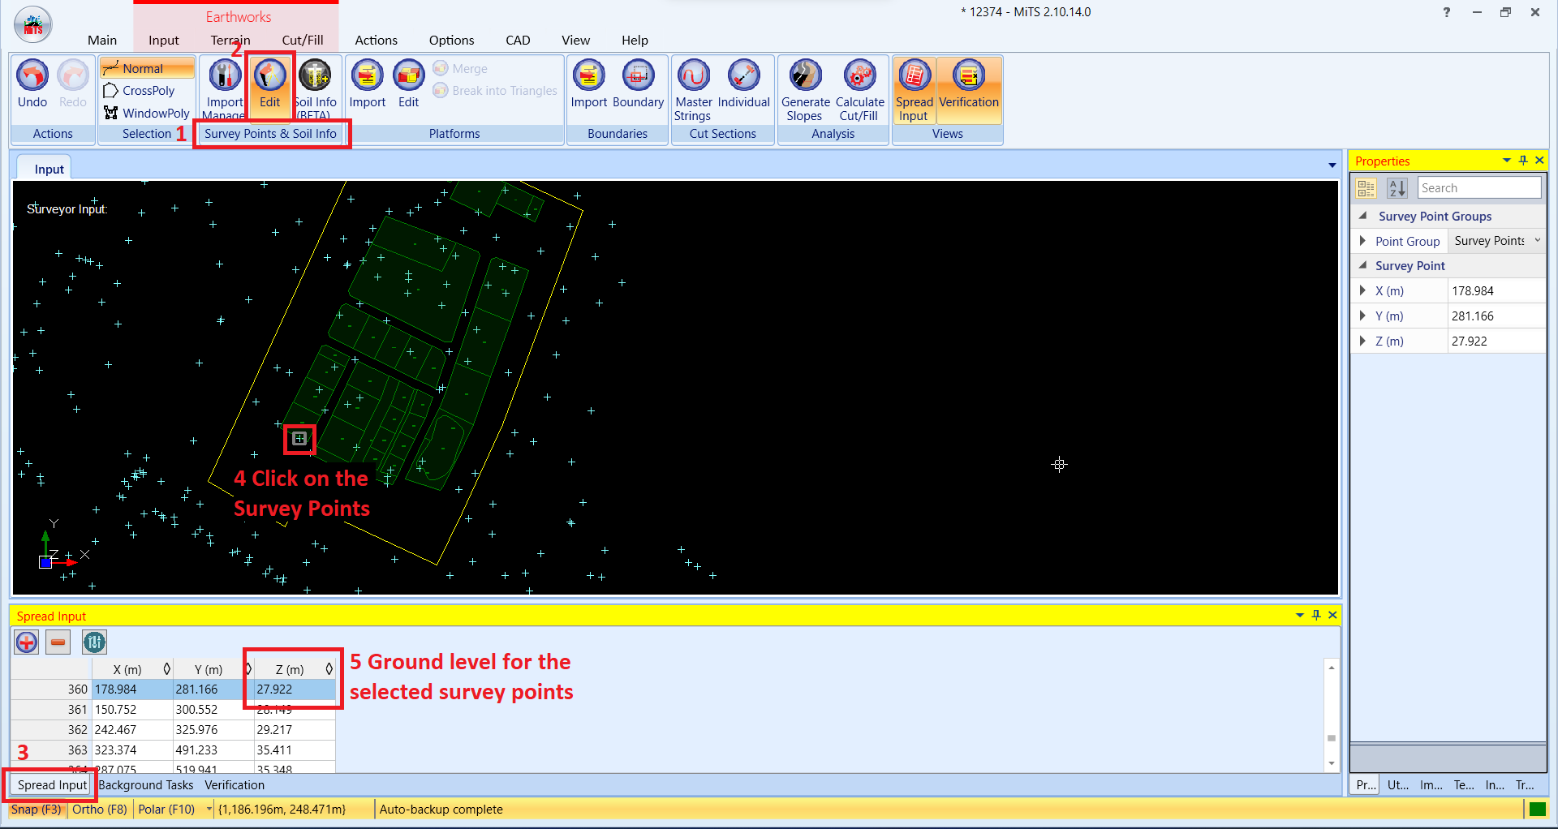Toggle Ortho (F8) in status bar
This screenshot has height=829, width=1558.
click(100, 810)
